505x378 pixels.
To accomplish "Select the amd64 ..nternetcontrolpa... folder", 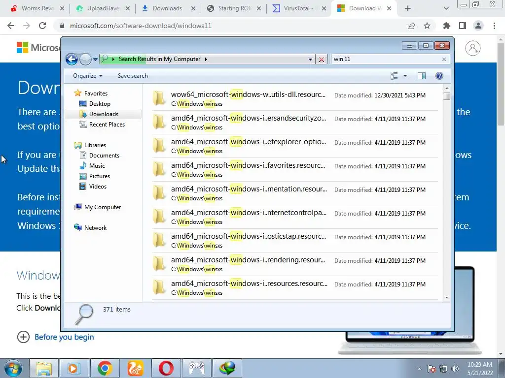I will tap(295, 217).
